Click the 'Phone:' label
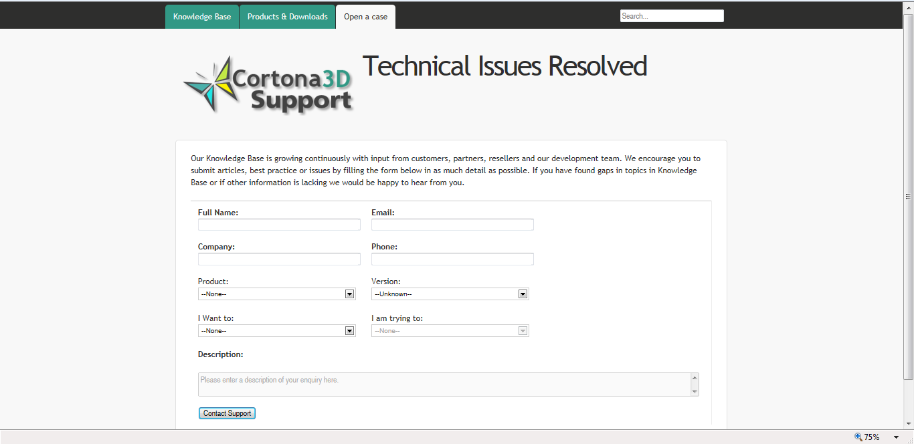Image resolution: width=914 pixels, height=444 pixels. pyautogui.click(x=384, y=247)
